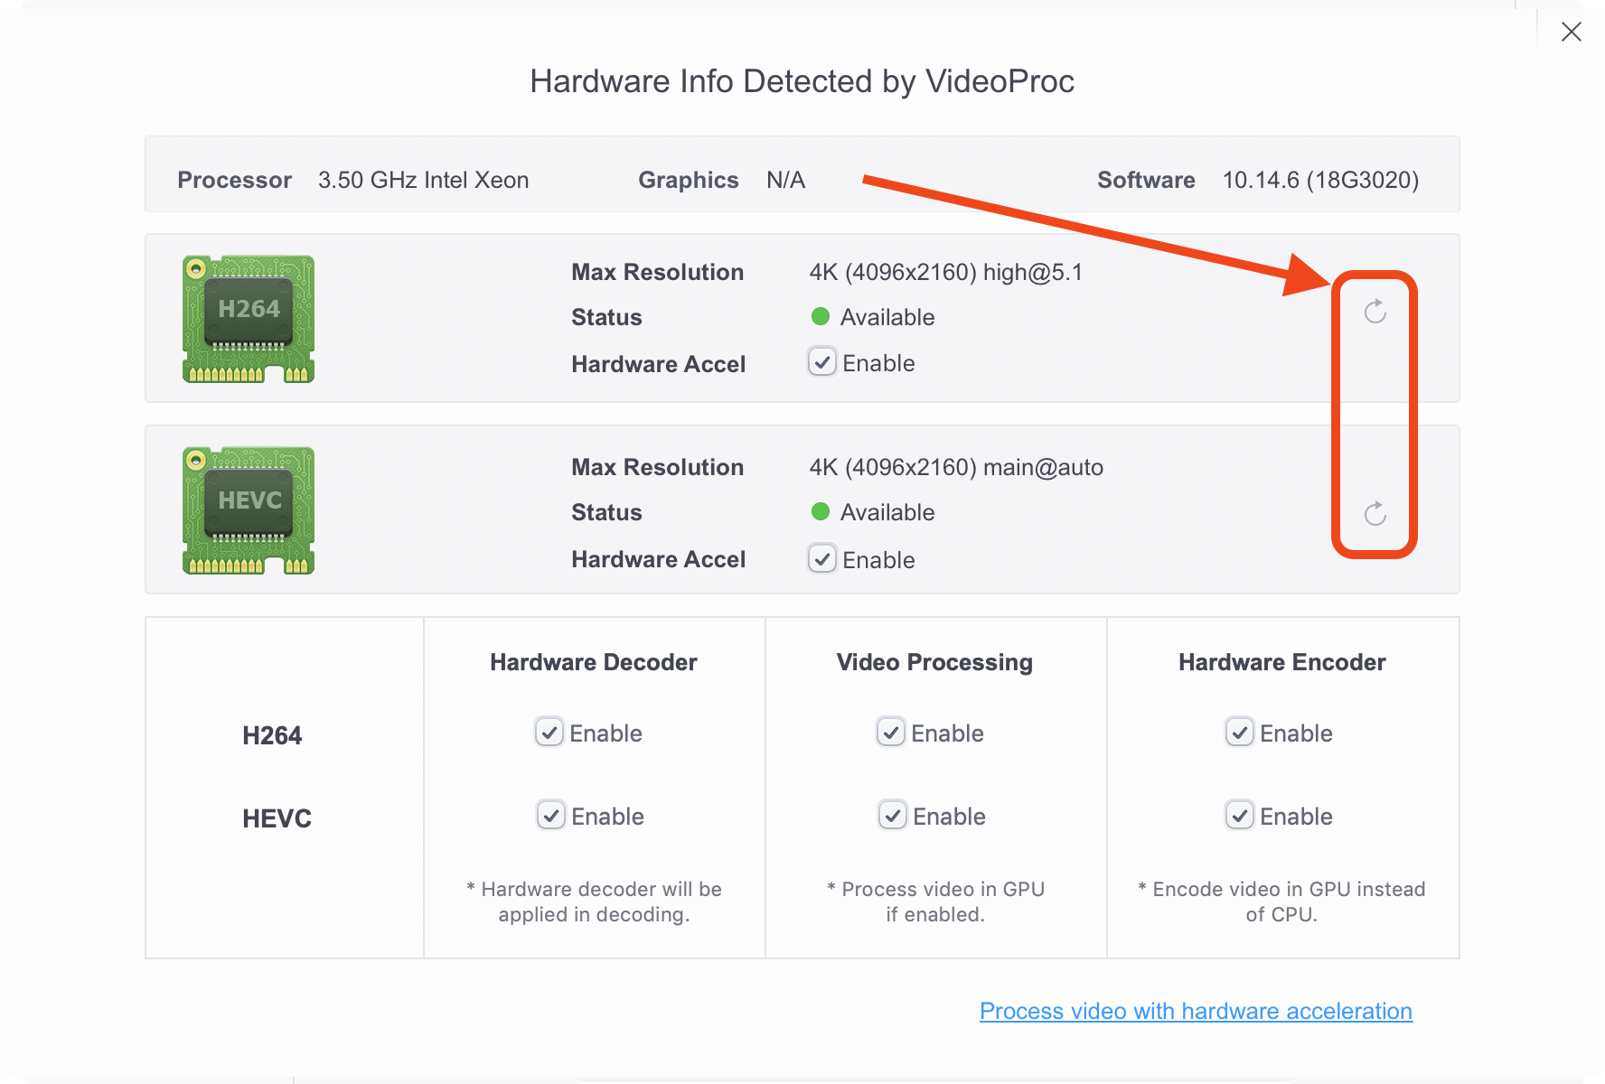Click the Hardware Decoder column header
Viewport: 1605px width, 1084px height.
click(x=594, y=662)
